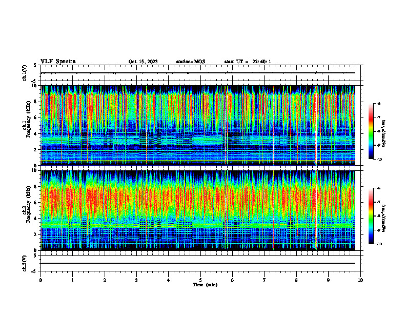Select the "start UT = 22:40: 1" text
406x314 pixels.
click(x=248, y=62)
